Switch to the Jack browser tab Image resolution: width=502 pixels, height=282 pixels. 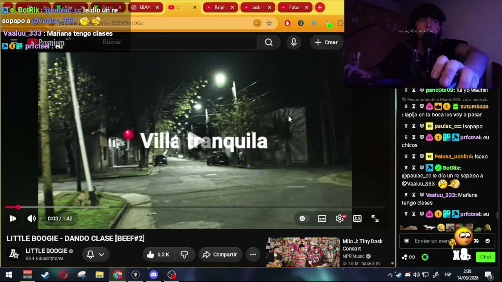pos(258,7)
